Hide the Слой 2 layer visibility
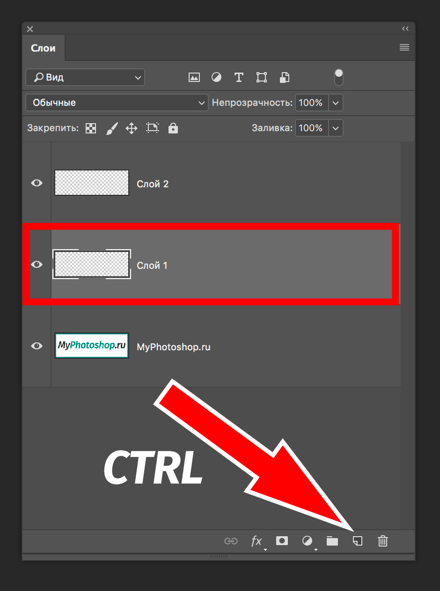The height and width of the screenshot is (591, 440). coord(37,183)
